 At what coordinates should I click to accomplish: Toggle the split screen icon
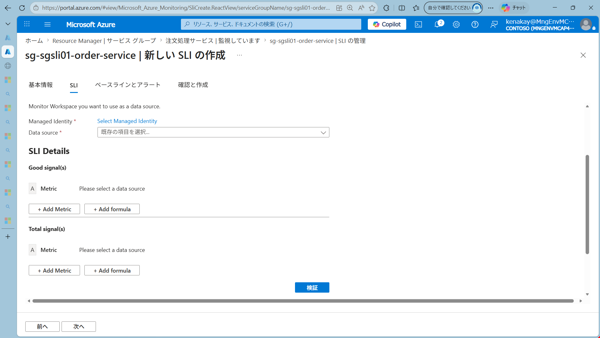[x=402, y=8]
